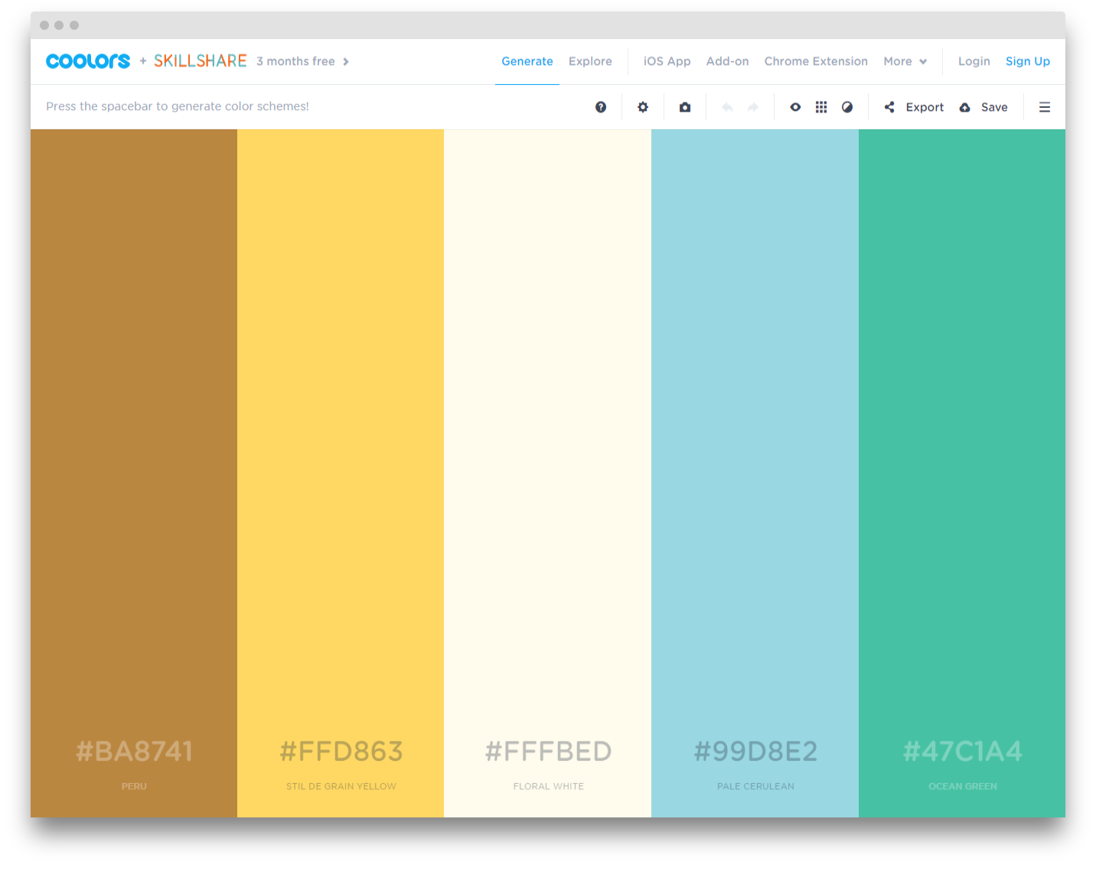Click the redo arrow icon
This screenshot has height=871, width=1096.
point(753,107)
